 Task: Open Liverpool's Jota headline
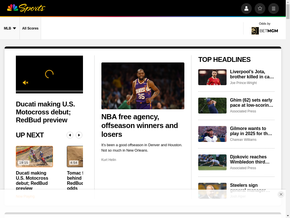pos(252,74)
